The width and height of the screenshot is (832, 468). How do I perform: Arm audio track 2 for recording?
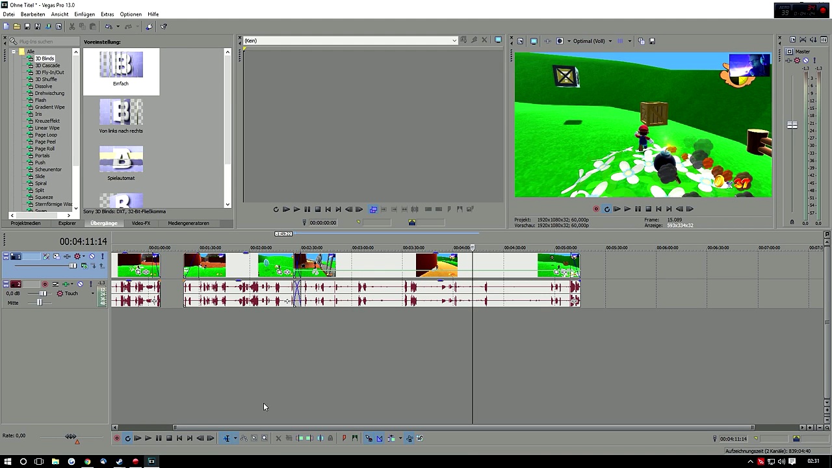(45, 284)
